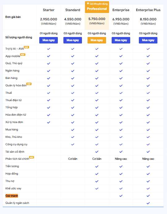
Task: Click the Enterprise Plus checkmark for Quản lý ngân sách
Action: pyautogui.click(x=148, y=203)
